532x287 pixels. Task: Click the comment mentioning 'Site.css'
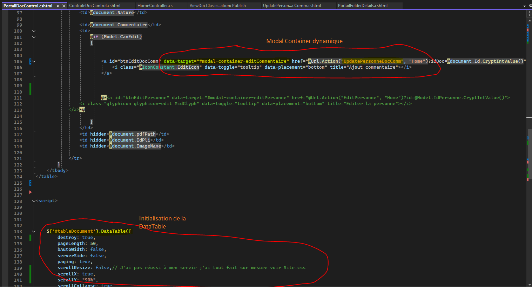pos(209,268)
